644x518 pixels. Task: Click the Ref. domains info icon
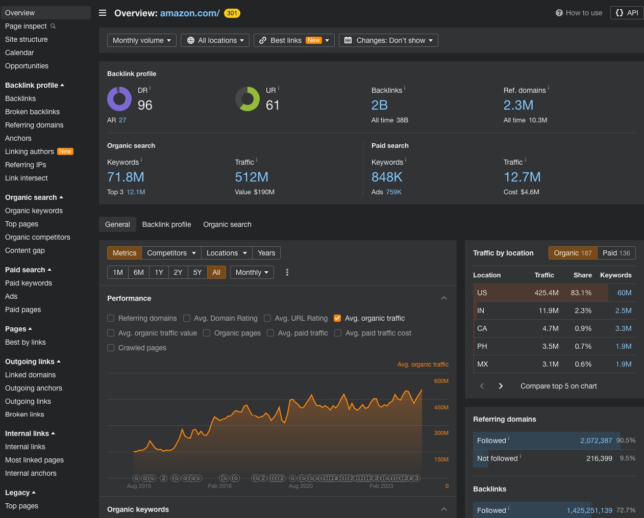[549, 88]
